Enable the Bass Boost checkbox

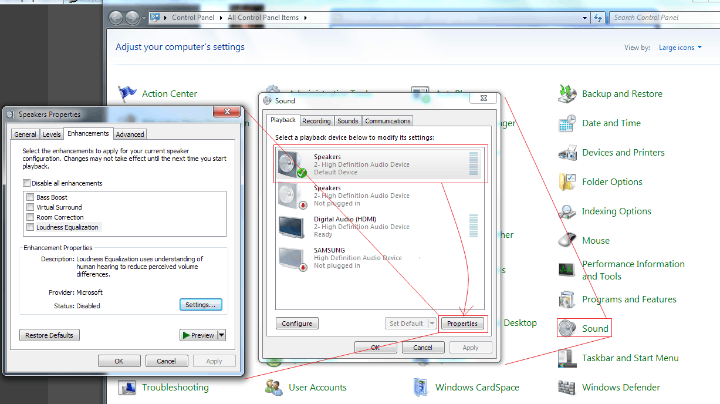click(x=31, y=197)
